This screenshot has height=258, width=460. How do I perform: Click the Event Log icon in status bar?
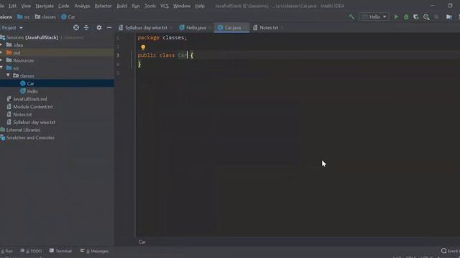(x=443, y=251)
